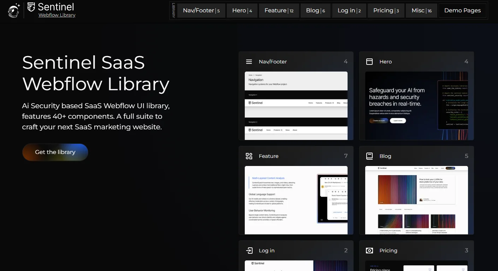Click the Pricing card money icon
Screen dimensions: 498x271
tap(369, 251)
